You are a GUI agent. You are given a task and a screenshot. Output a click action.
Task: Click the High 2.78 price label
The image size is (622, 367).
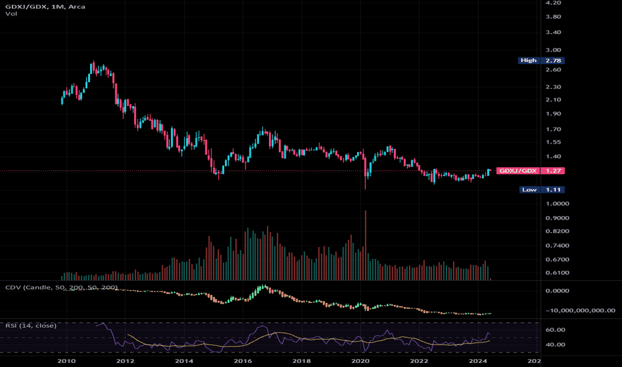tap(541, 60)
